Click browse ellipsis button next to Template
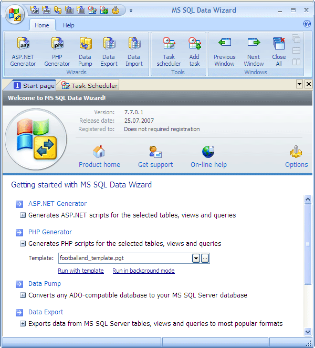This screenshot has height=348, width=315. click(205, 258)
